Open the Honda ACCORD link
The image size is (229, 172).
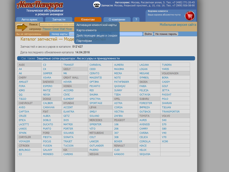click(x=68, y=90)
